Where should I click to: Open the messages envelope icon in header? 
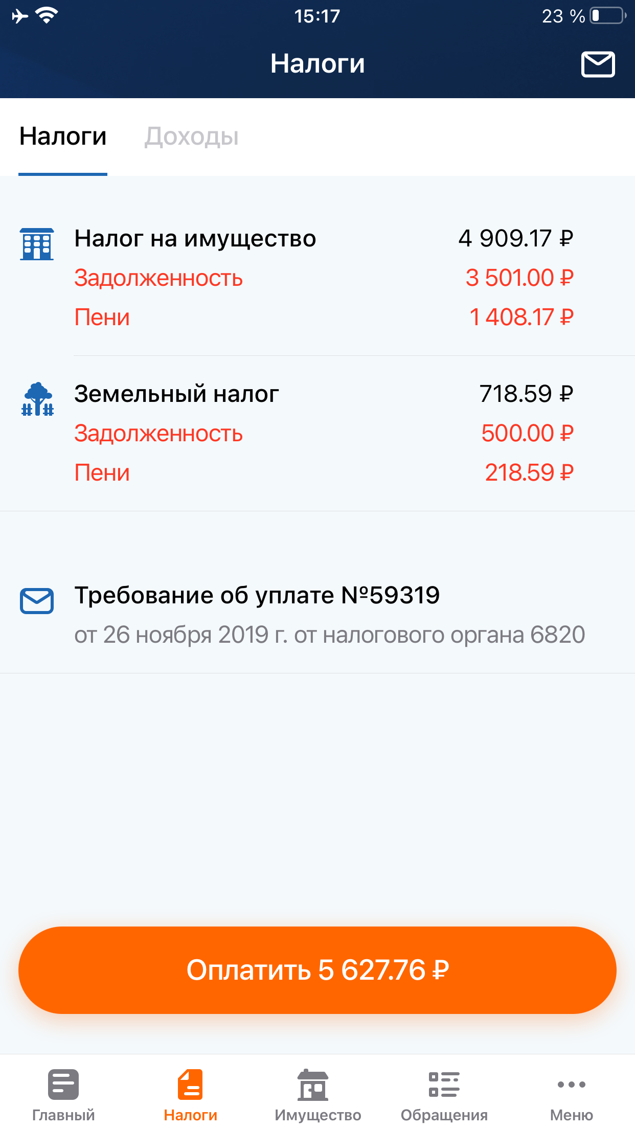598,64
